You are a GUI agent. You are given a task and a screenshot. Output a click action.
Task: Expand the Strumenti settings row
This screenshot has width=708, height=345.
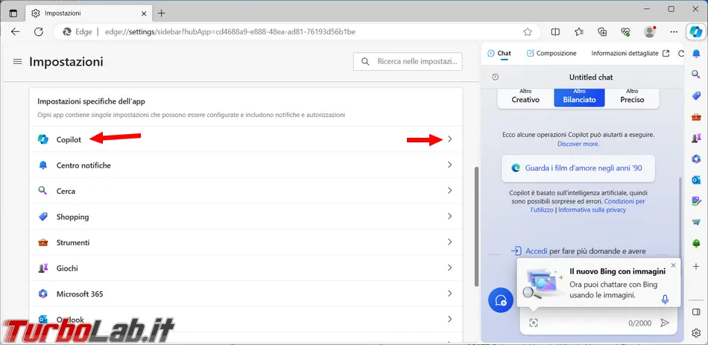tap(246, 242)
